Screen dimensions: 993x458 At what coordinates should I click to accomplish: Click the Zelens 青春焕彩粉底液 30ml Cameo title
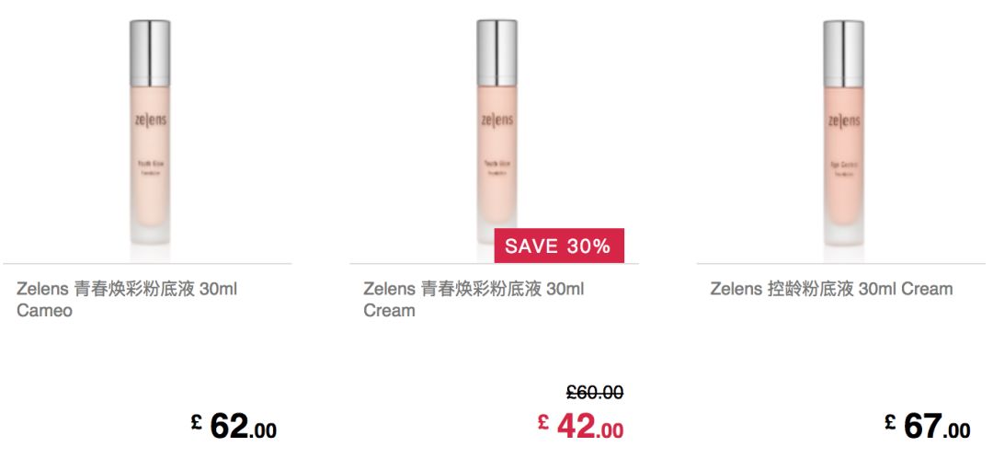coord(127,300)
